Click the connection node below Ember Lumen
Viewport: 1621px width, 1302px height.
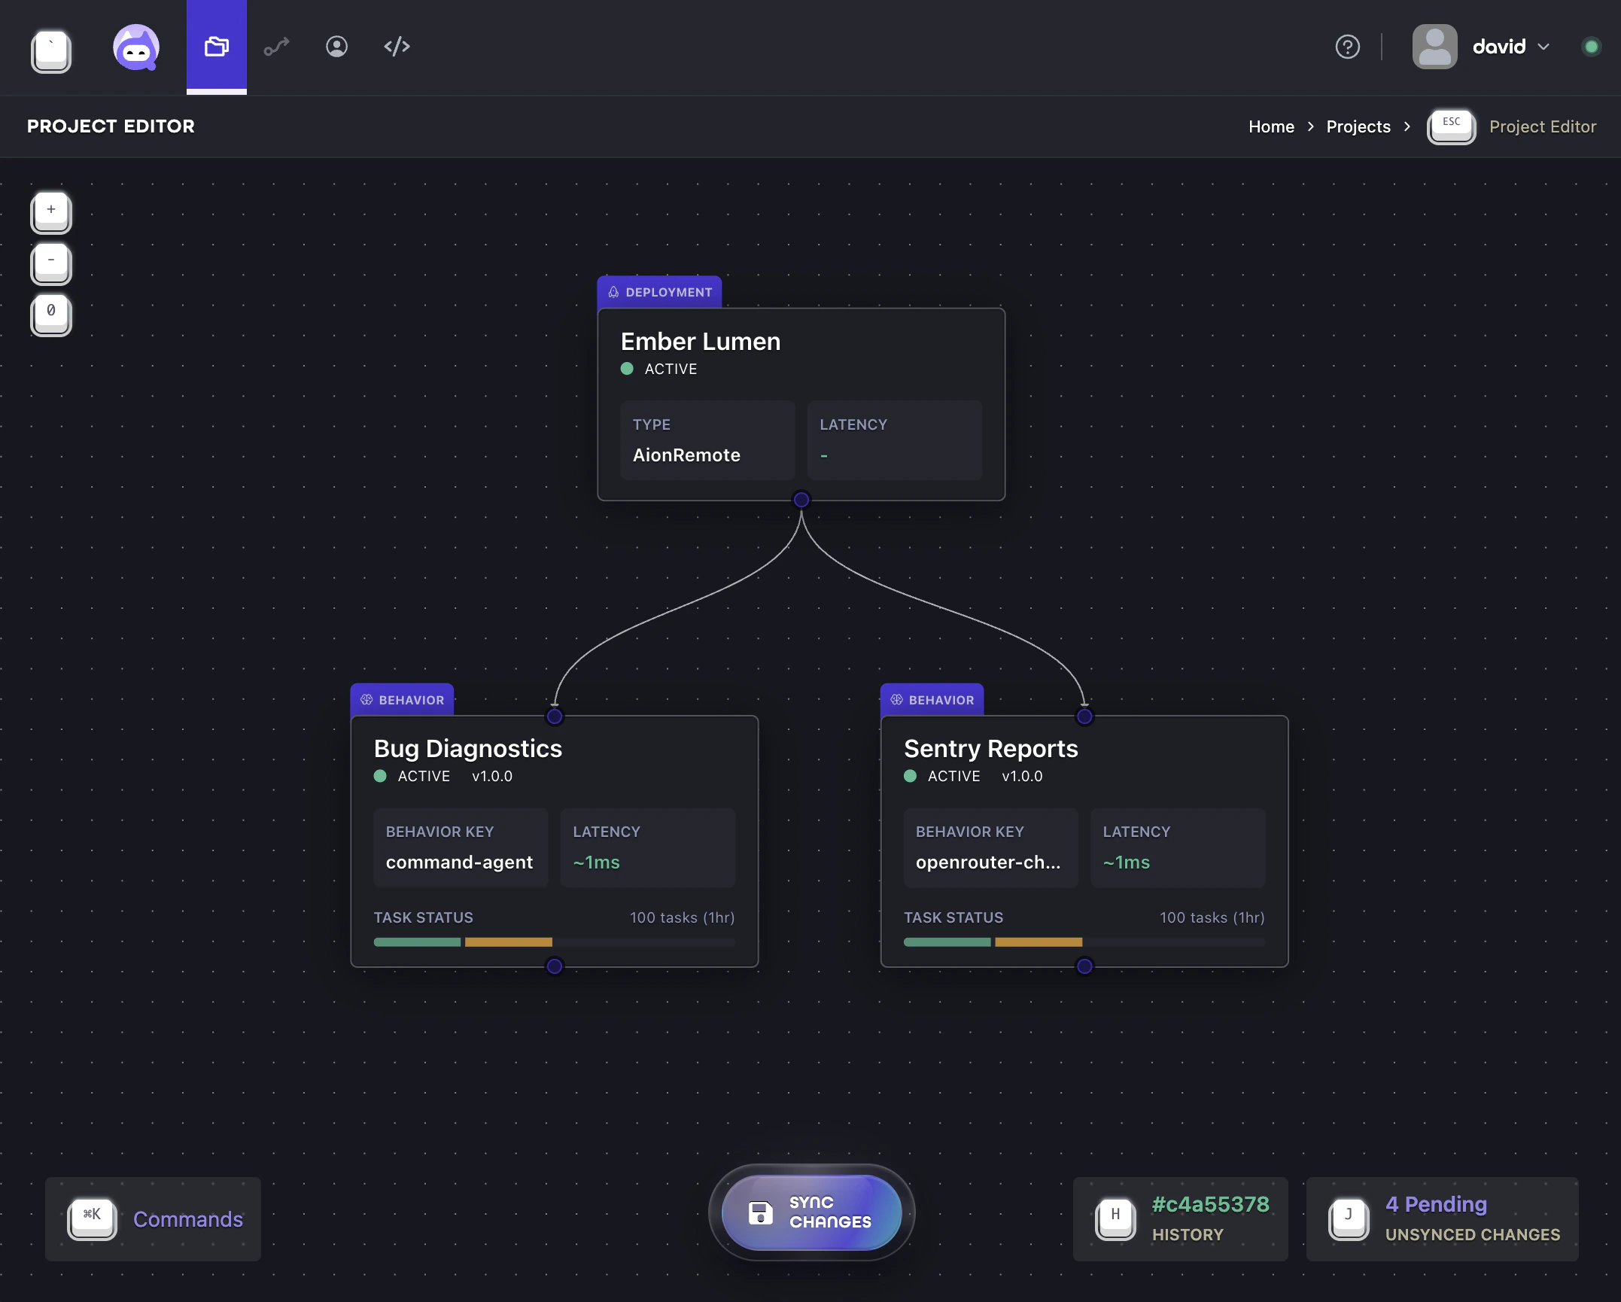tap(801, 499)
